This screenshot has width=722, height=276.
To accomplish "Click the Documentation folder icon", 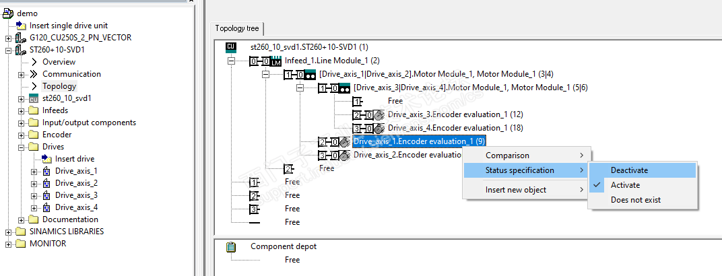I will (x=34, y=219).
